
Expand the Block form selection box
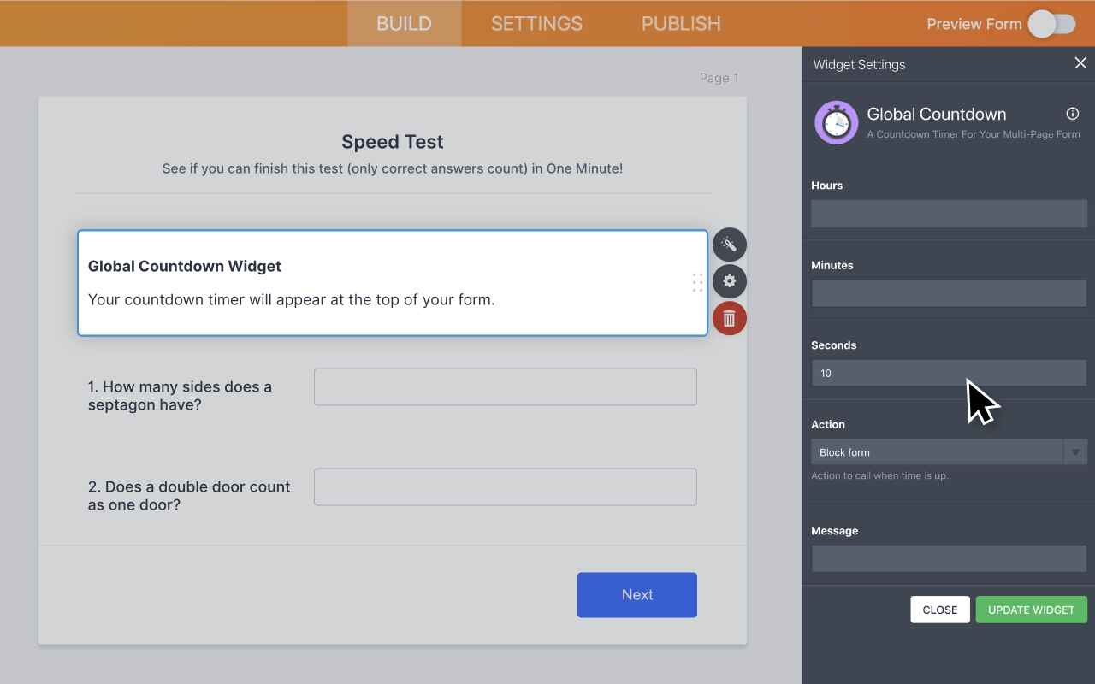[937, 452]
